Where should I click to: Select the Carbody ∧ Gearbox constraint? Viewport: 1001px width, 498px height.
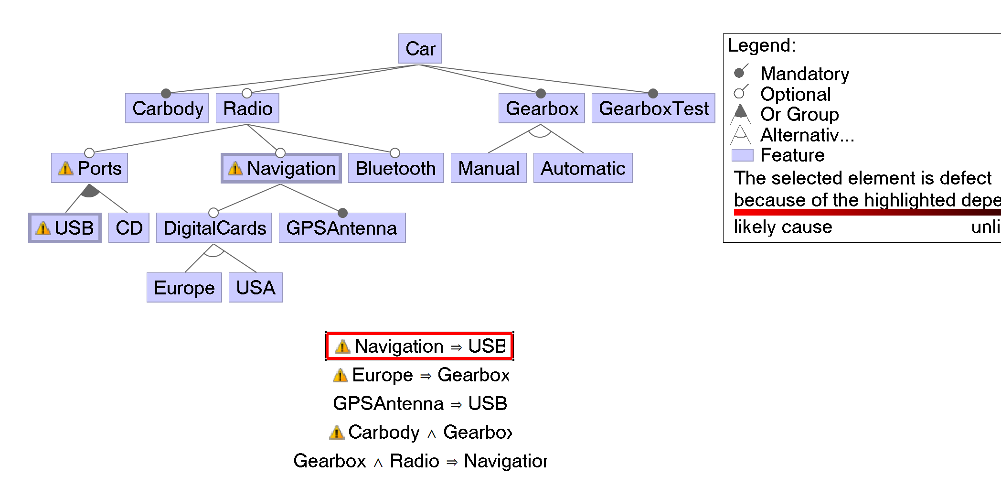tap(421, 432)
